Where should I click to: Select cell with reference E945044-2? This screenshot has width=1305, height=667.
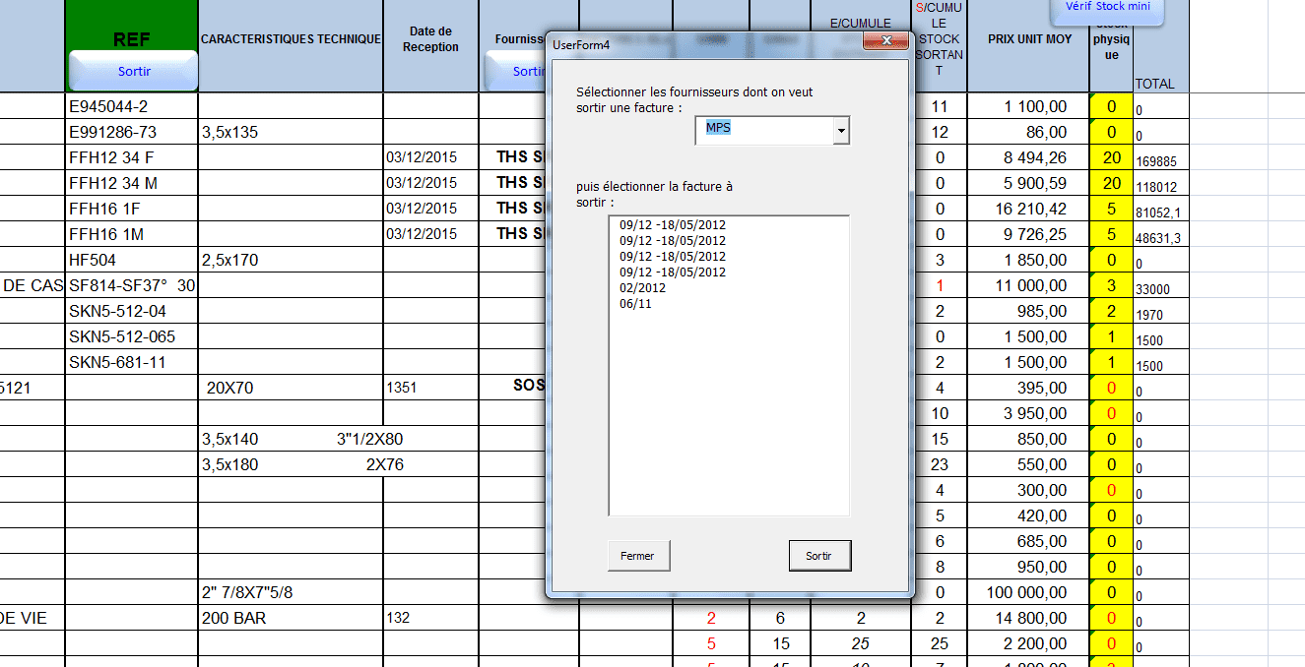pos(132,106)
